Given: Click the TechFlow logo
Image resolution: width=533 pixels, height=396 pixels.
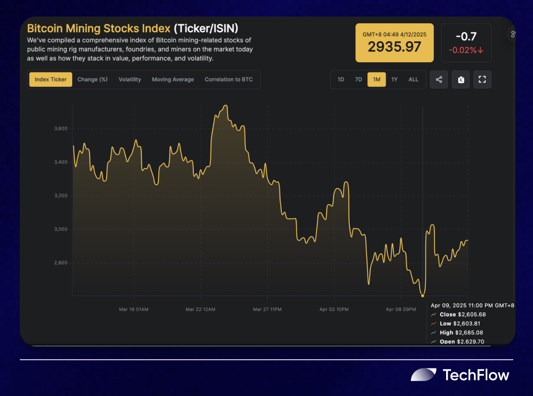Looking at the screenshot, I should 460,375.
